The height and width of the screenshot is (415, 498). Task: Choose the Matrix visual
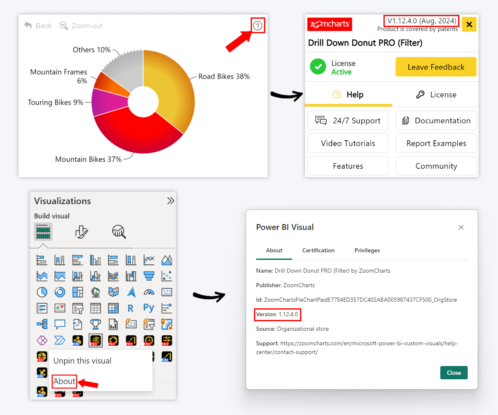(113, 308)
